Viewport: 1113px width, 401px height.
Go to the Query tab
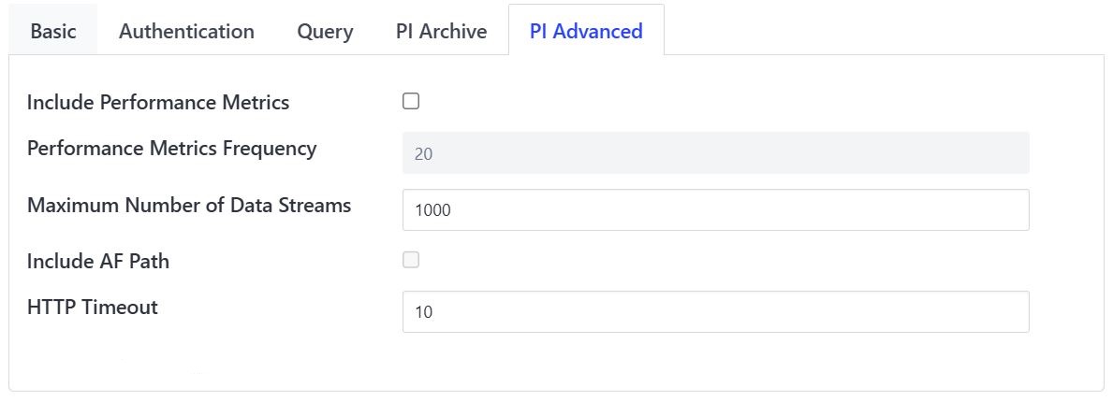point(325,31)
